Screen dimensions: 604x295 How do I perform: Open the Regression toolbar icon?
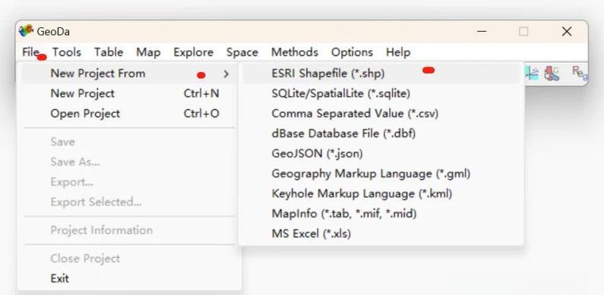(x=580, y=72)
